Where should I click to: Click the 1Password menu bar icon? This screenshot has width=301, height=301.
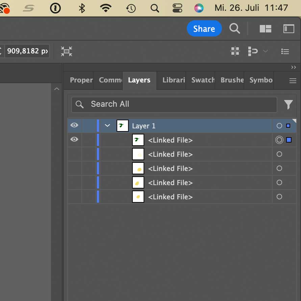coord(55,8)
